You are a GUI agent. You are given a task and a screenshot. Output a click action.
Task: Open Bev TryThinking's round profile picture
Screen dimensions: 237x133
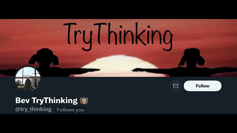[x=28, y=79]
